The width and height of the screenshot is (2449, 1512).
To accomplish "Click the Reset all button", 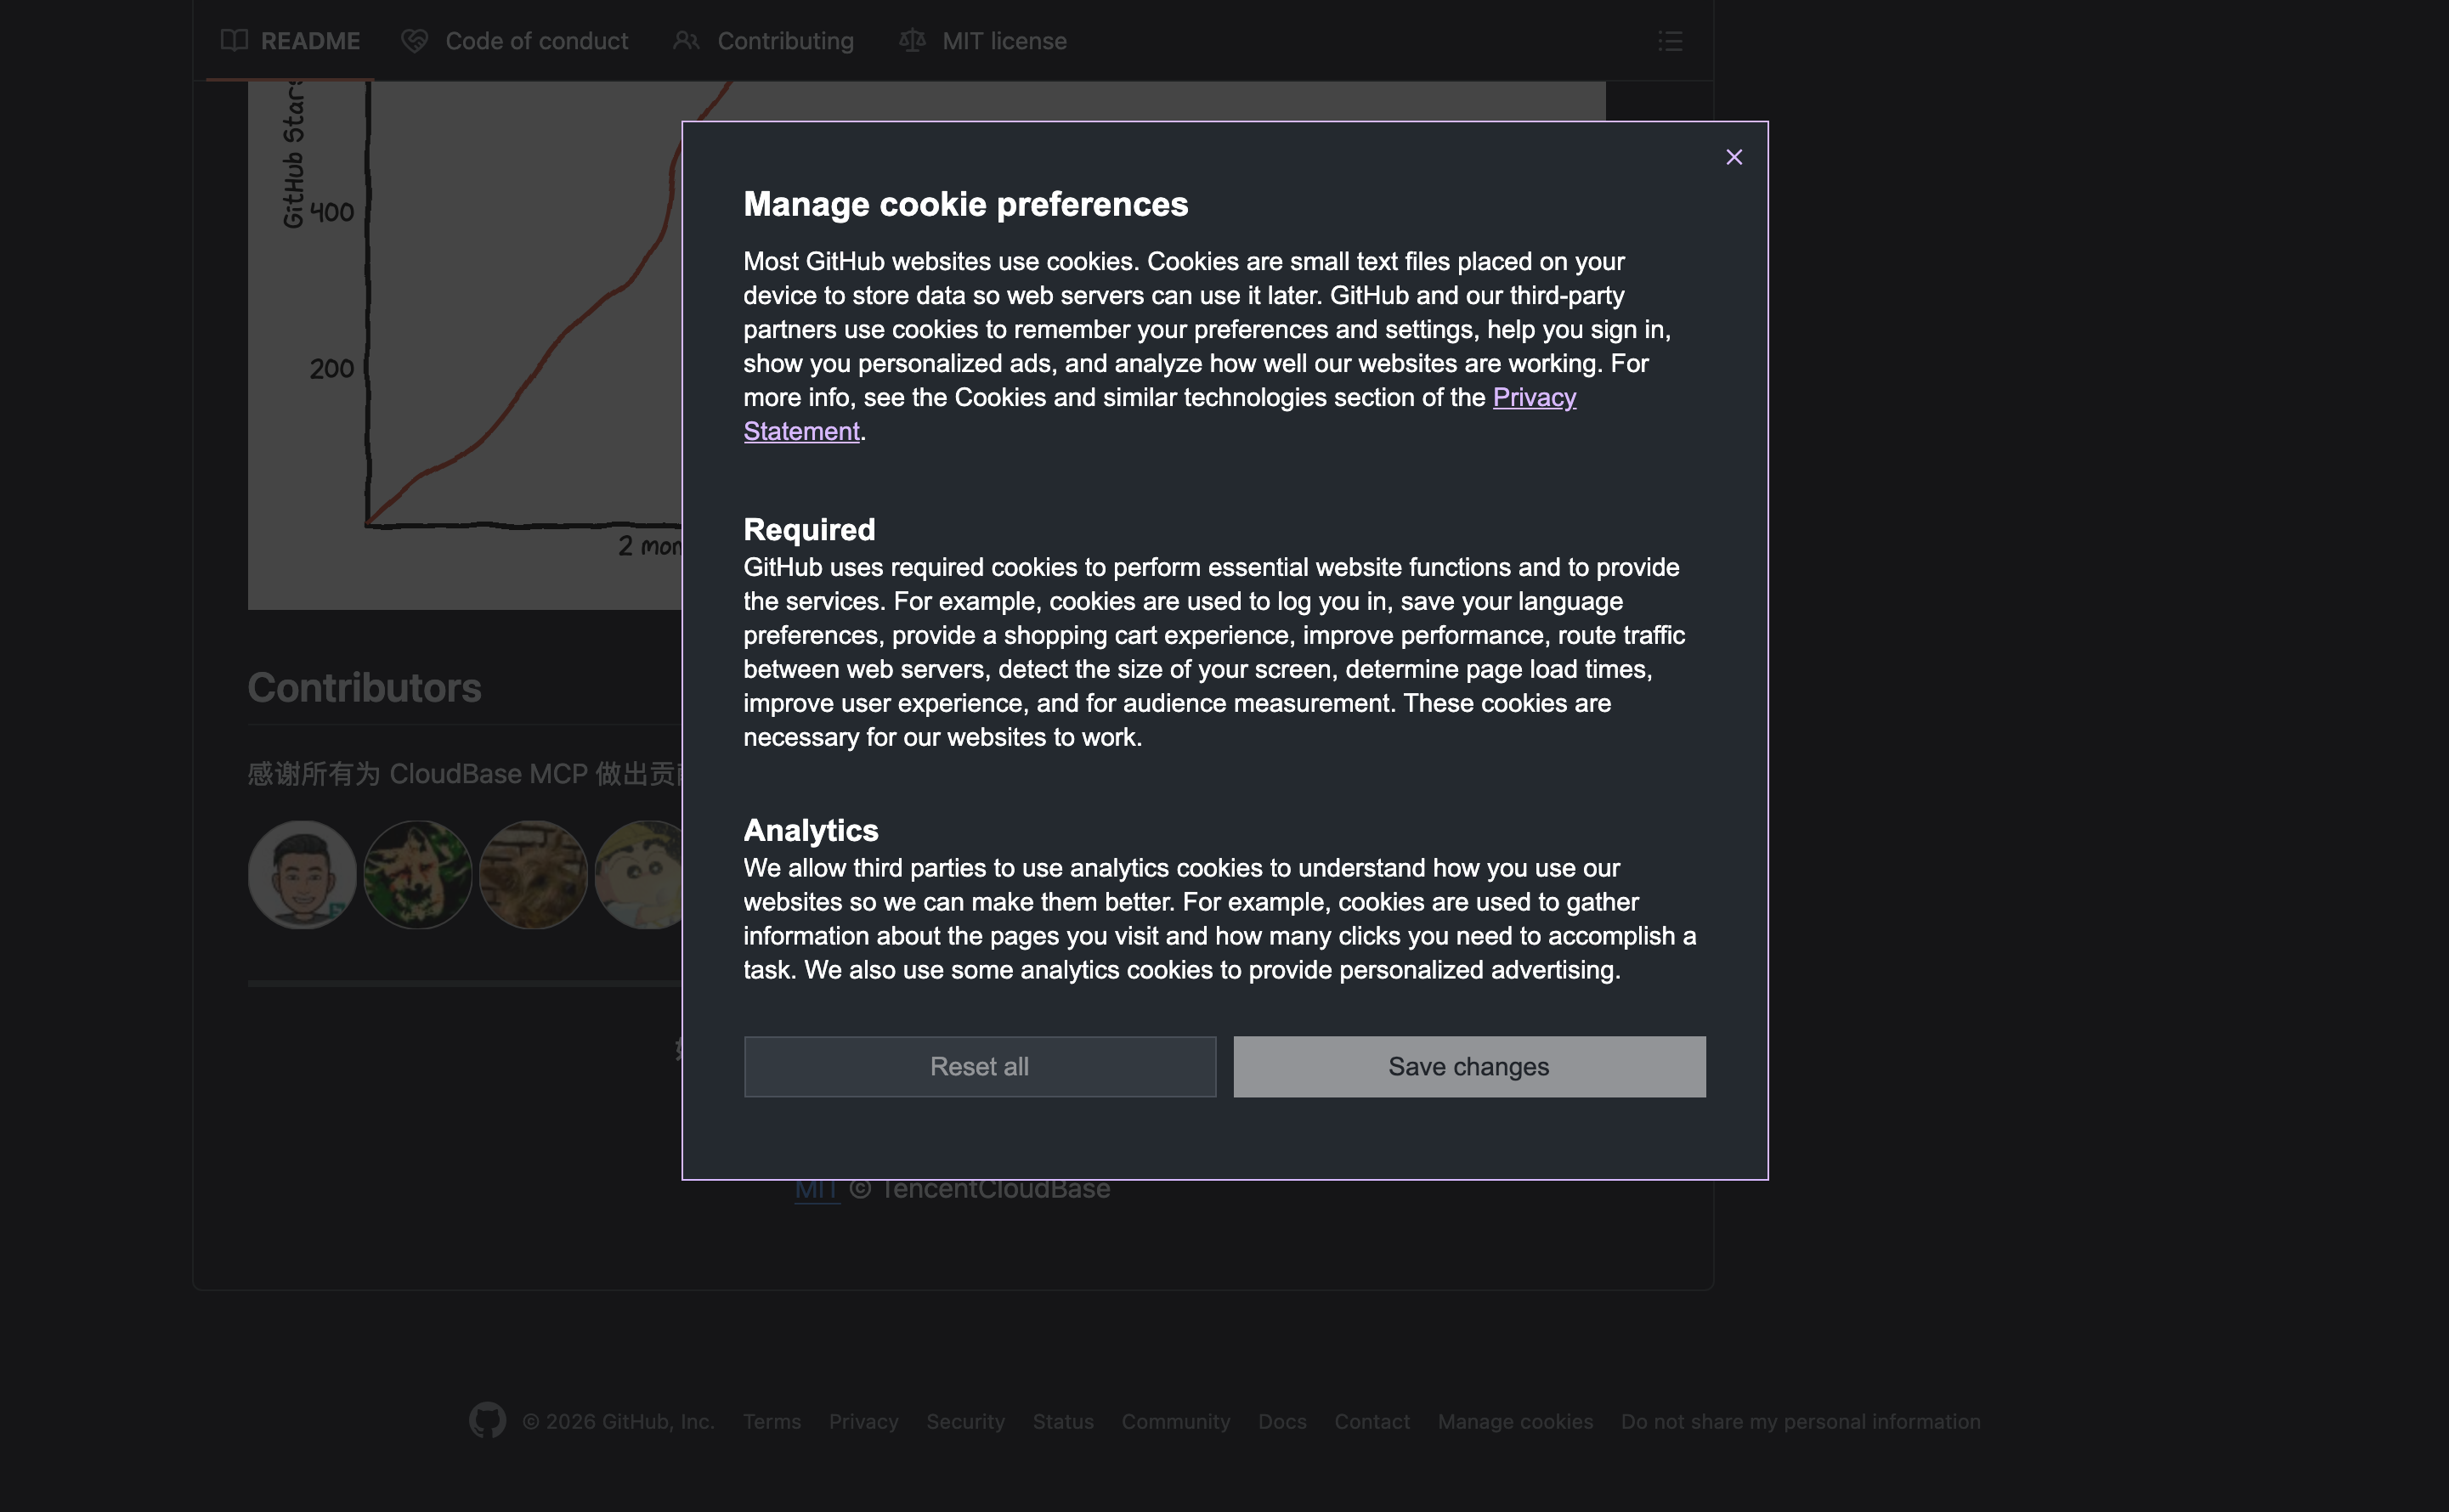I will pyautogui.click(x=980, y=1066).
